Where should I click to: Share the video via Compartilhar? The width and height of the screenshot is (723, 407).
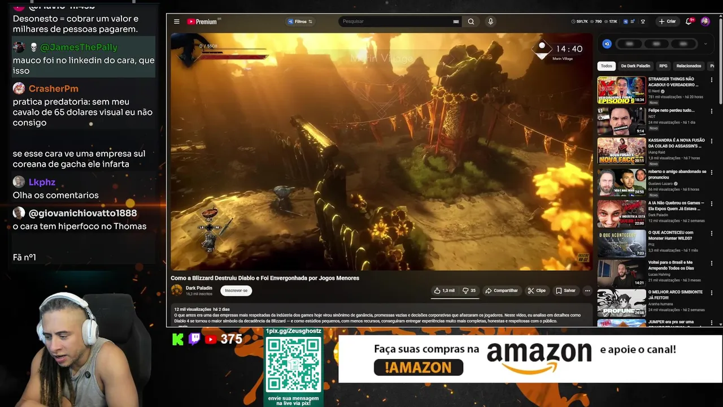coord(502,291)
